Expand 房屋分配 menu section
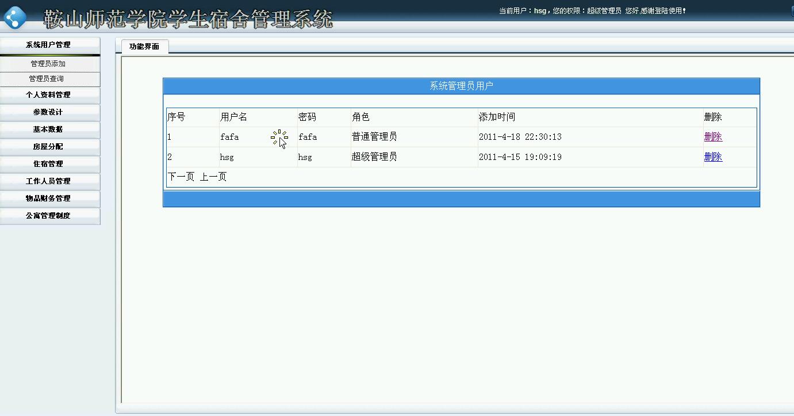Screen dimensions: 794x416 click(49, 147)
